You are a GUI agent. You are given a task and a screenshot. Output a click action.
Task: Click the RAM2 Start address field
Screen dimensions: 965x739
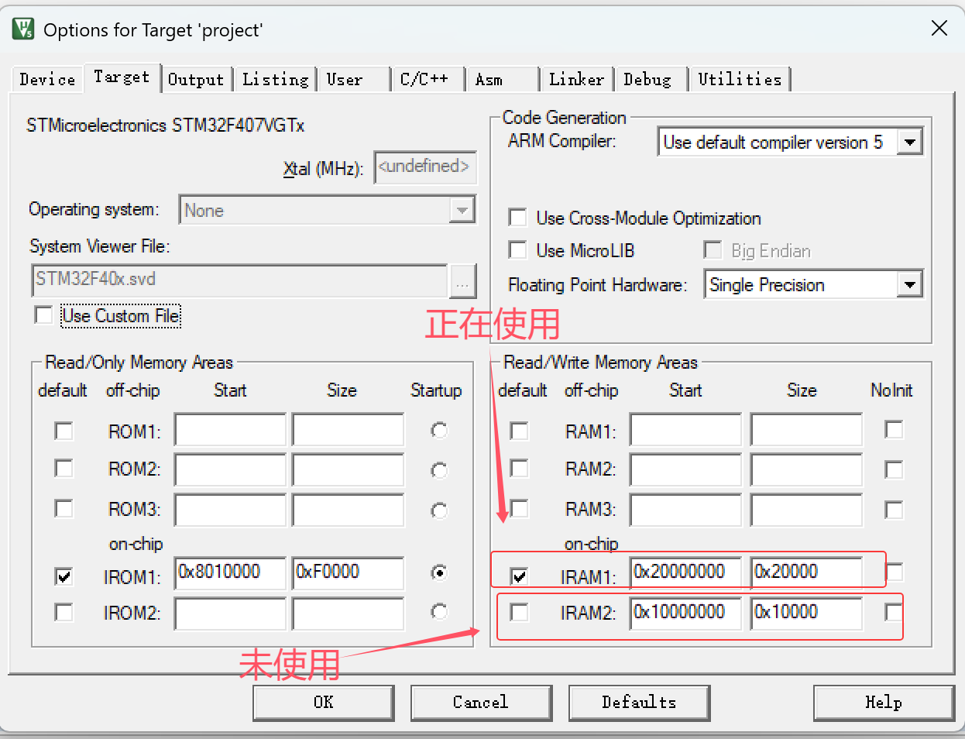[x=685, y=470]
